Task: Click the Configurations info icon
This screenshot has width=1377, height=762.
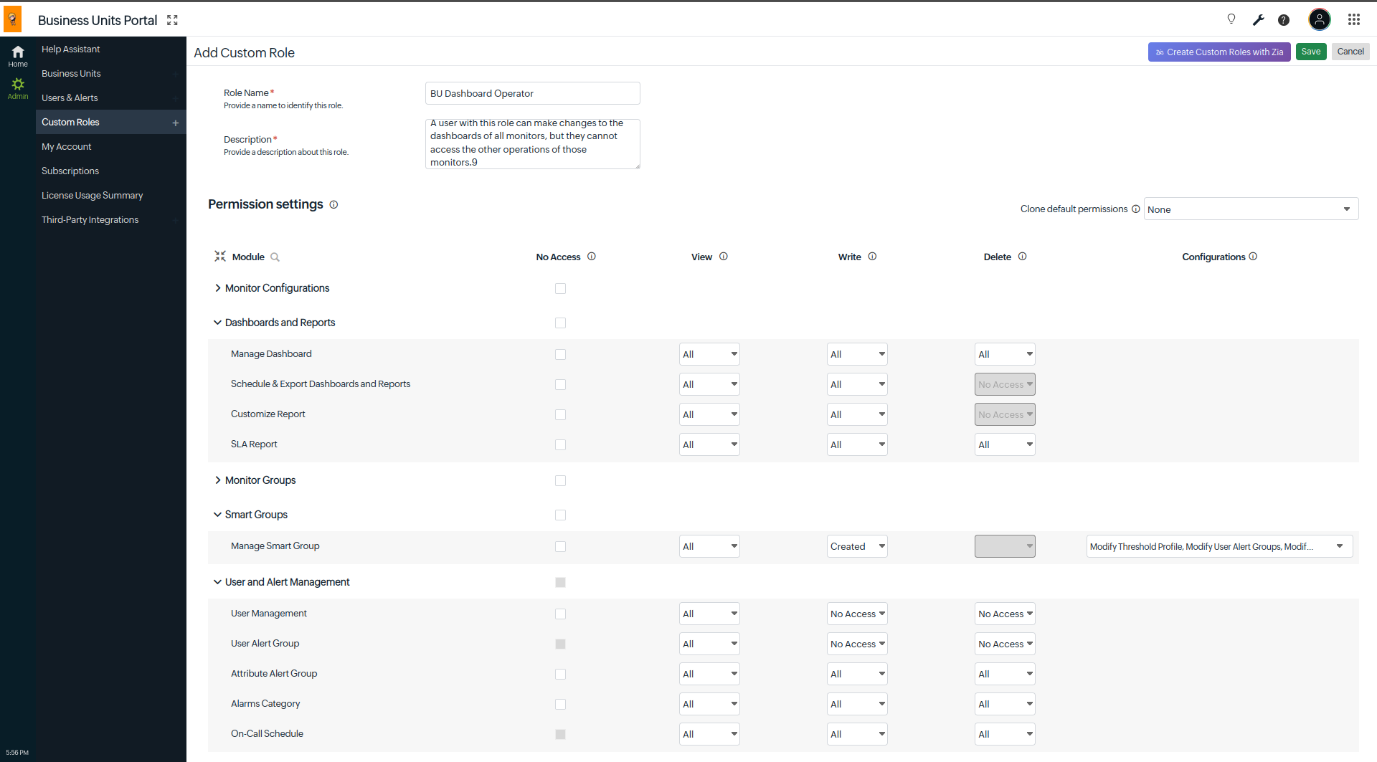Action: [1253, 256]
